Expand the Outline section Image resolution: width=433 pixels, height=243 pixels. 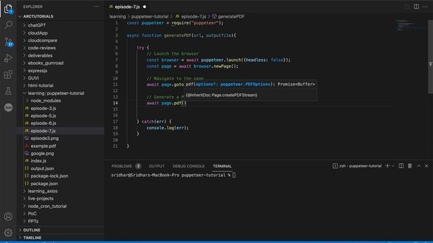[32, 230]
